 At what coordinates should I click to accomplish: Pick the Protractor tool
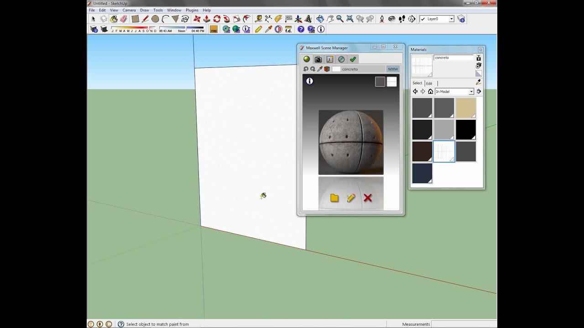278,19
